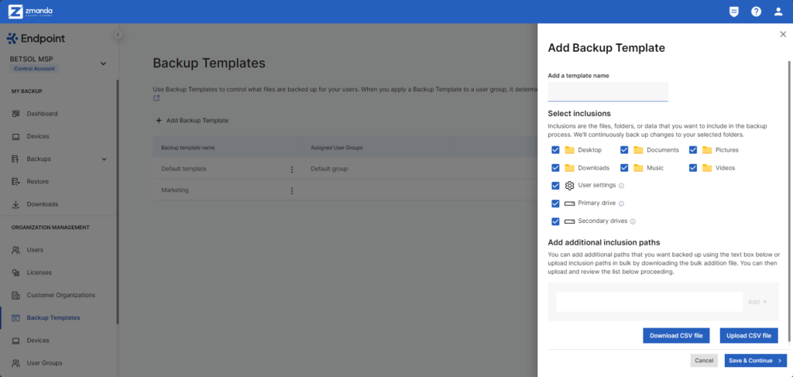Click Save & Continue button

[755, 361]
